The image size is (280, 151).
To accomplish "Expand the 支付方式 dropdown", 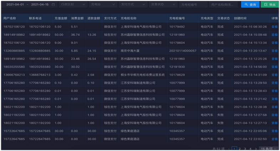I will [x=133, y=4].
